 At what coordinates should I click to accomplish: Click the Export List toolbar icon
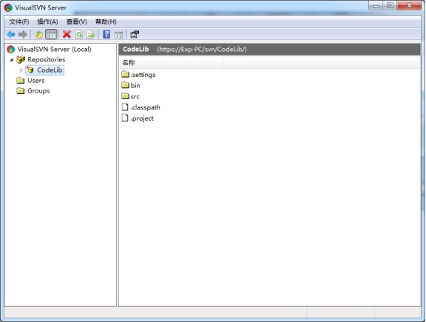(x=91, y=35)
